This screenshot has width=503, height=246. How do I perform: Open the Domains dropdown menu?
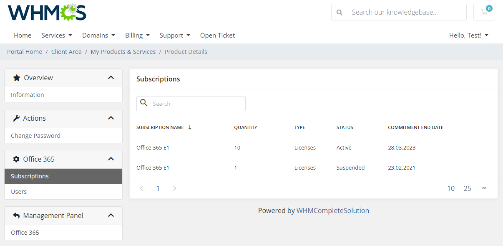coord(98,36)
